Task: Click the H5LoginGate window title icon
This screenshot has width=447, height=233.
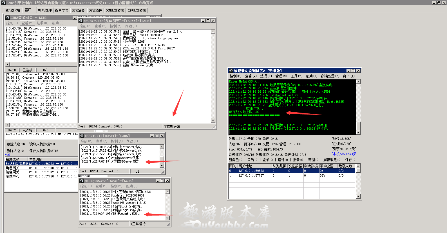Action: (82, 181)
